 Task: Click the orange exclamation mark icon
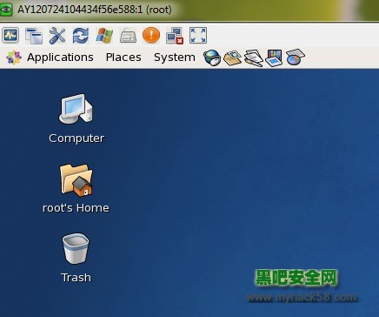click(151, 35)
